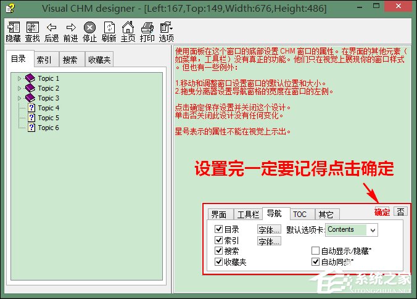Click the 后退 (Back) arrow icon
This screenshot has width=417, height=299.
[x=51, y=27]
